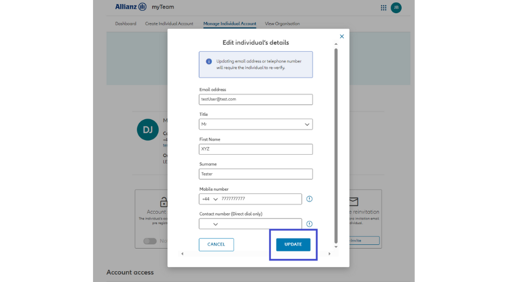
Task: Click the Re-invite button behind dialog
Action: point(364,240)
